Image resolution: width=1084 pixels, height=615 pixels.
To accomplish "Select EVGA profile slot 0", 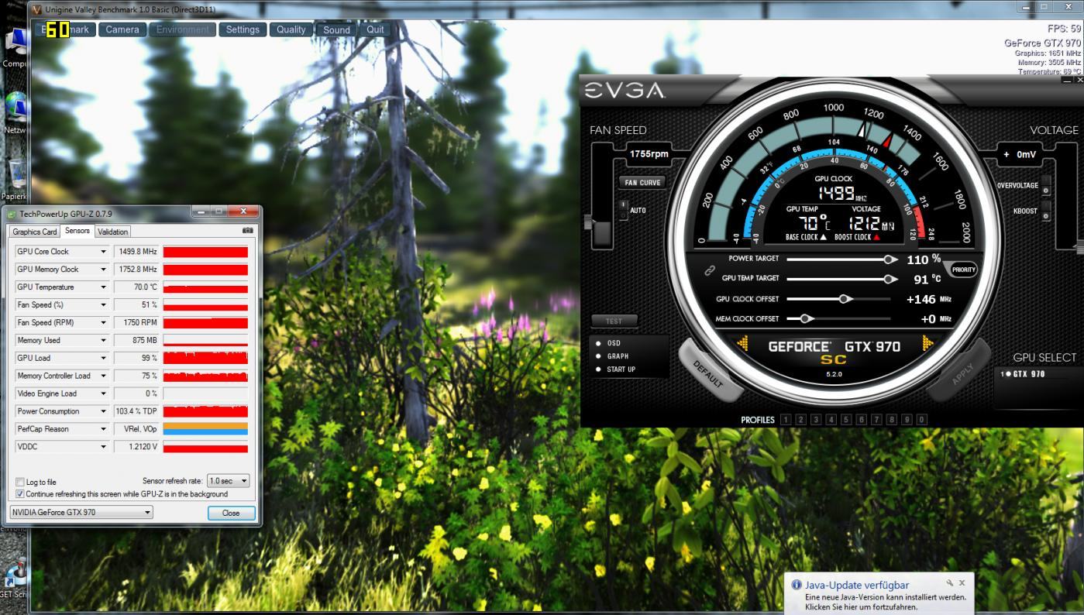I will click(x=921, y=420).
